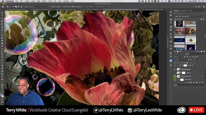Switch to the Adjustments tab
206x115 pixels.
(184, 11)
